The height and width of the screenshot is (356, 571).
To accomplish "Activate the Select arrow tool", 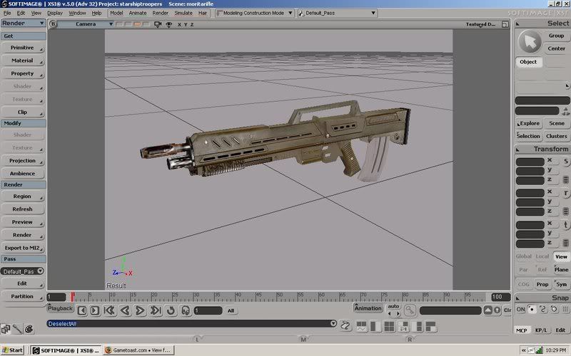I will pyautogui.click(x=530, y=42).
